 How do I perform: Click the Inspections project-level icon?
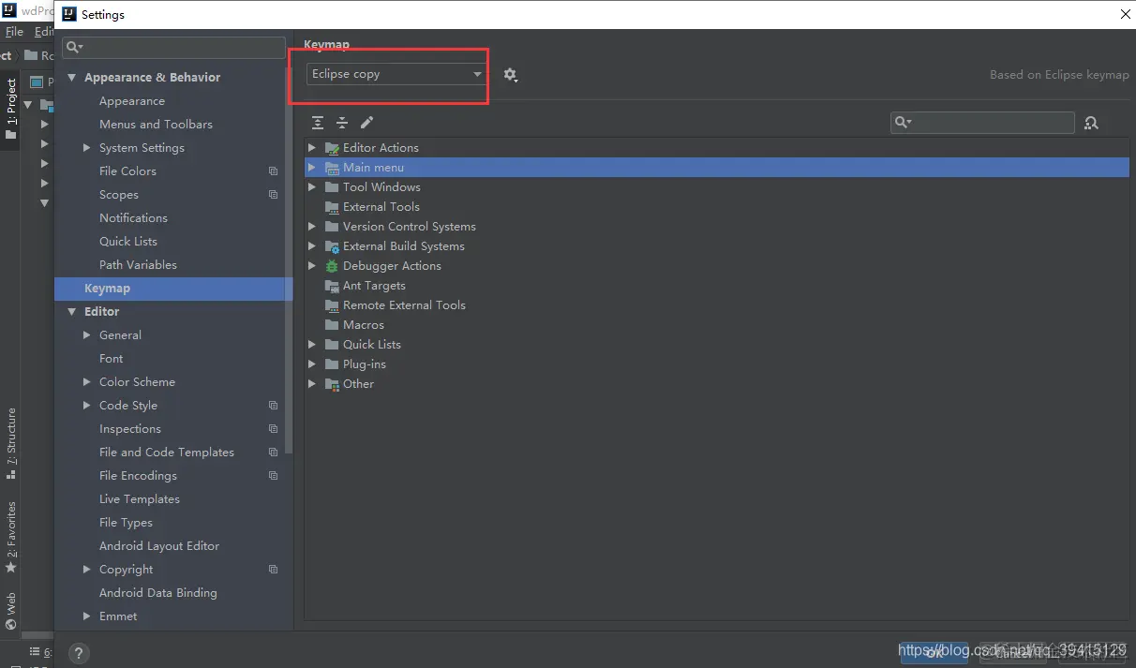pos(273,429)
